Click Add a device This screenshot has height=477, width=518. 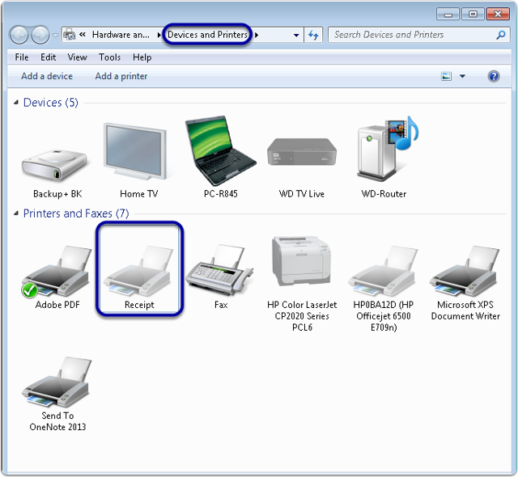coord(47,76)
